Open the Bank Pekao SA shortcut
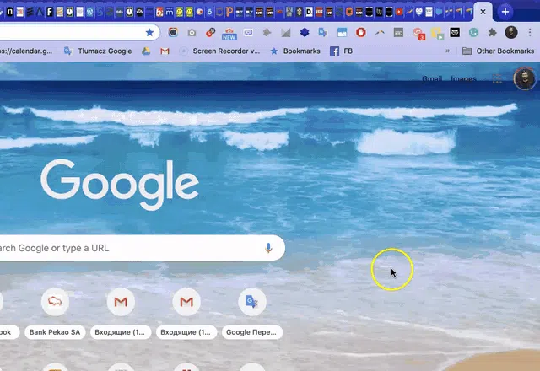 55,313
